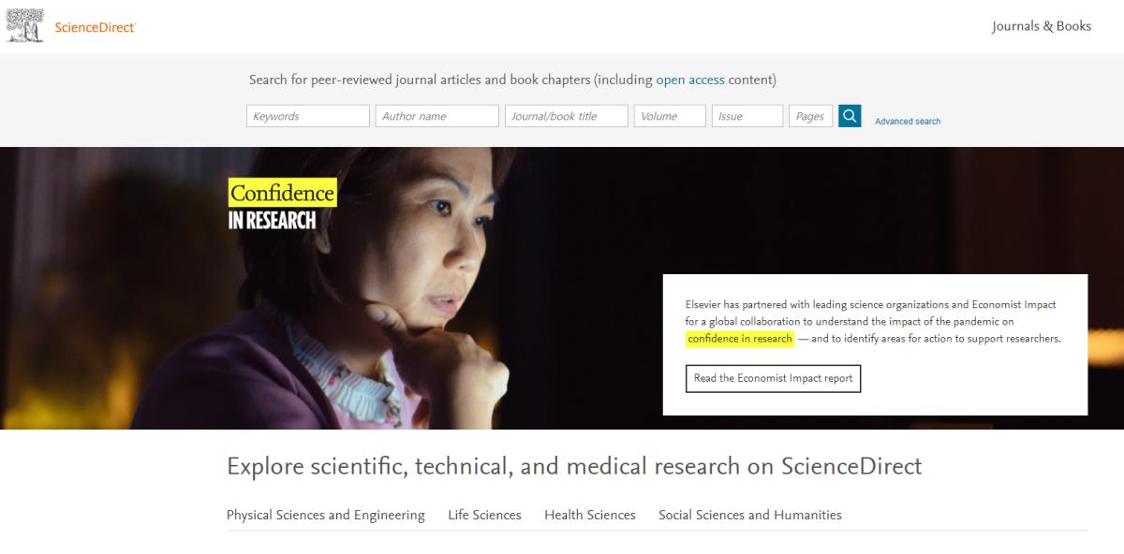This screenshot has width=1124, height=554.
Task: Select Health Sciences tab
Action: (x=590, y=515)
